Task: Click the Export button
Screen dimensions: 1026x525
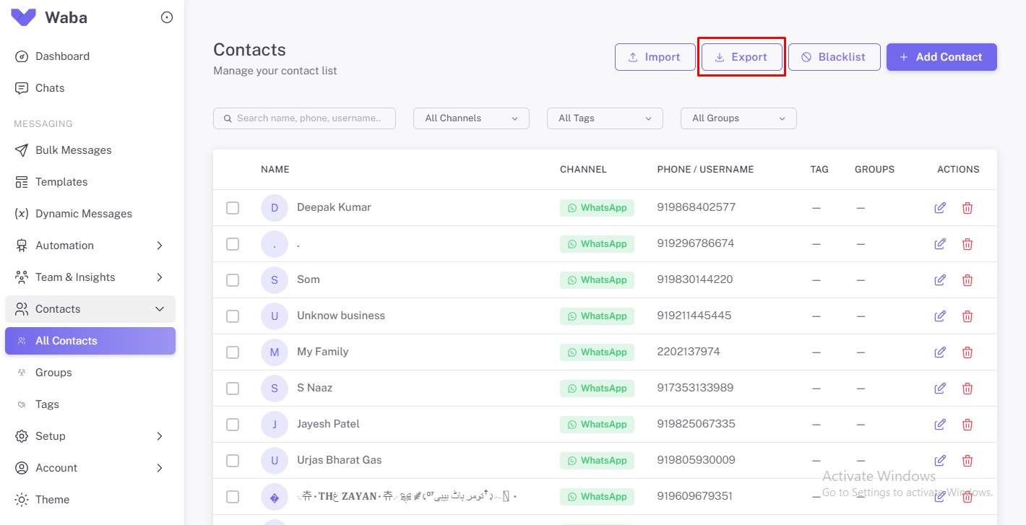Action: pos(741,56)
